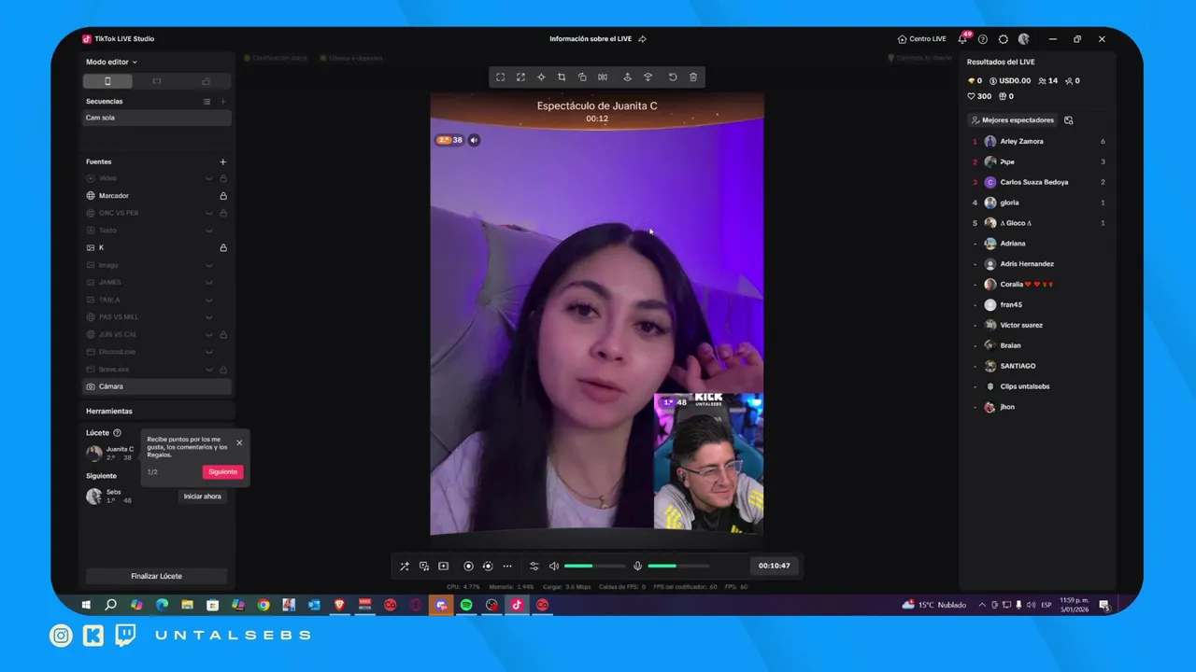Move the layer up with bring-forward icon

[x=627, y=77]
